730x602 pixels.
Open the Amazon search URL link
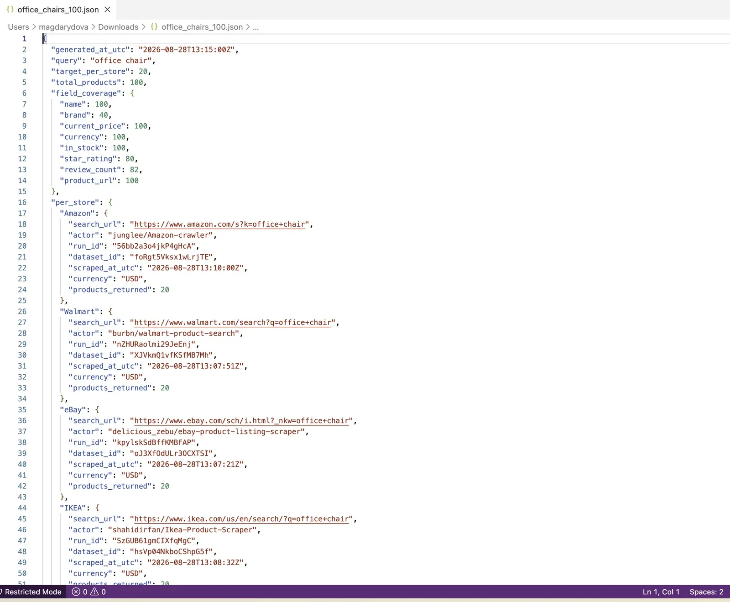[x=219, y=224]
